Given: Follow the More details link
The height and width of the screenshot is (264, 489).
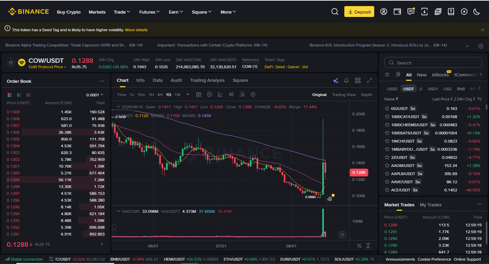Looking at the screenshot, I should [137, 30].
